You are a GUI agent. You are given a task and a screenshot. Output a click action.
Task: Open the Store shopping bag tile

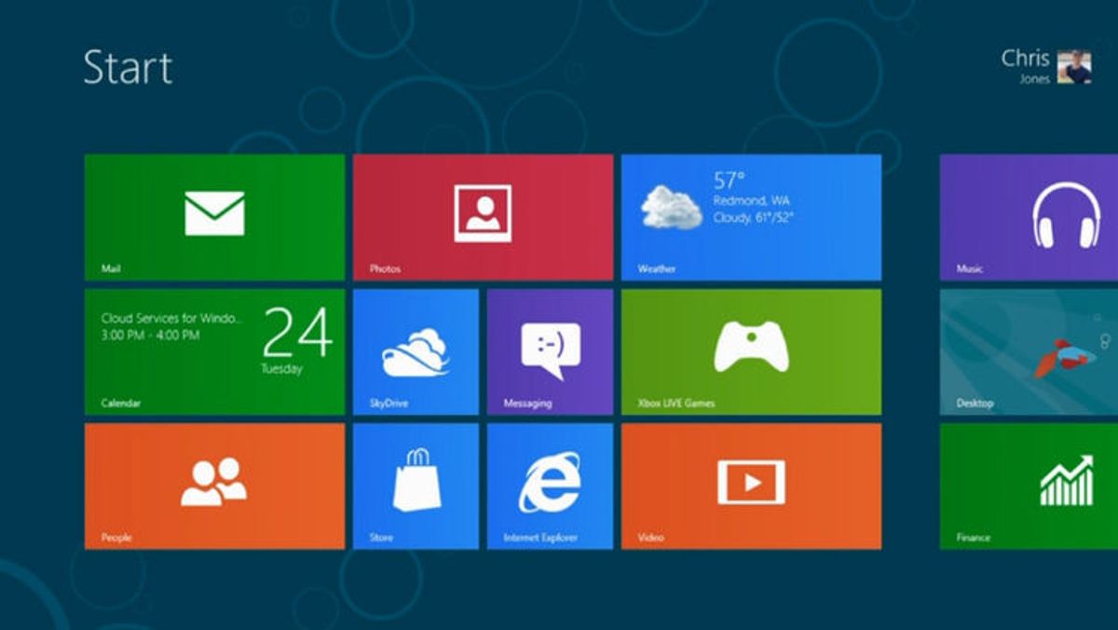point(416,486)
